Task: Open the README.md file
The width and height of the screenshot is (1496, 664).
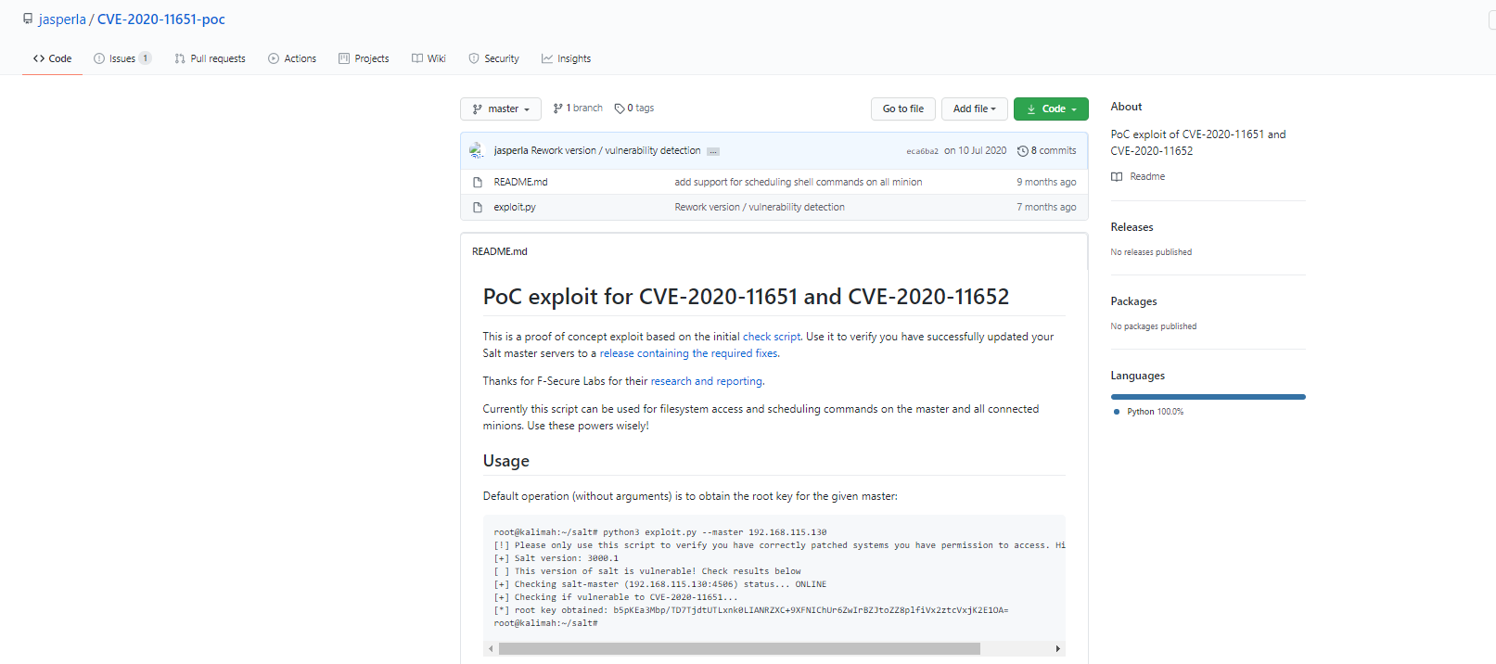Action: (520, 182)
